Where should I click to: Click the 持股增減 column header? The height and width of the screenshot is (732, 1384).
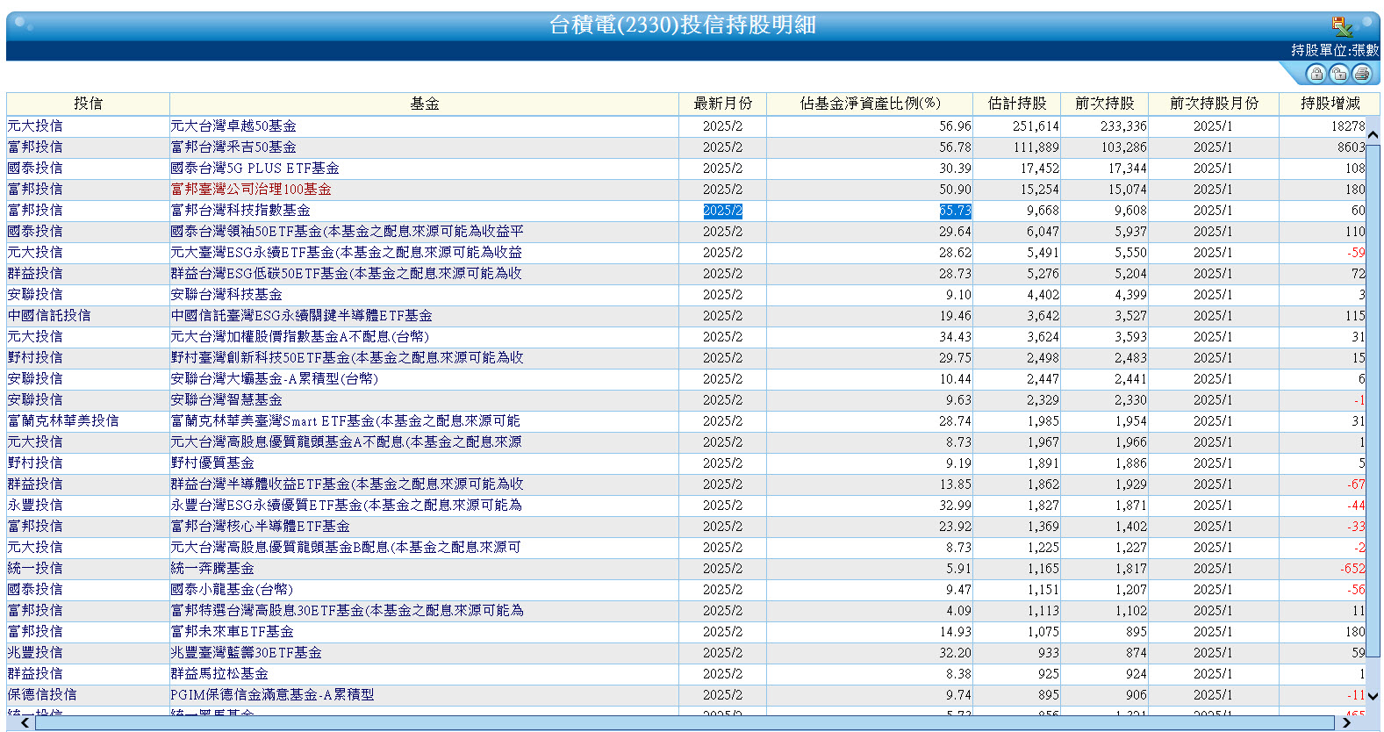tap(1330, 104)
